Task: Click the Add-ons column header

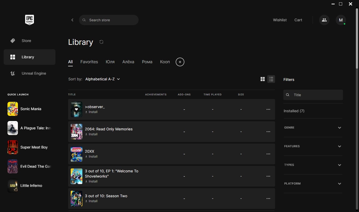Action: point(184,95)
